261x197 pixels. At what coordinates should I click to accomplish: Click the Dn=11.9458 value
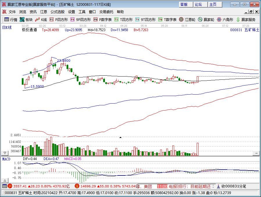tap(119, 30)
